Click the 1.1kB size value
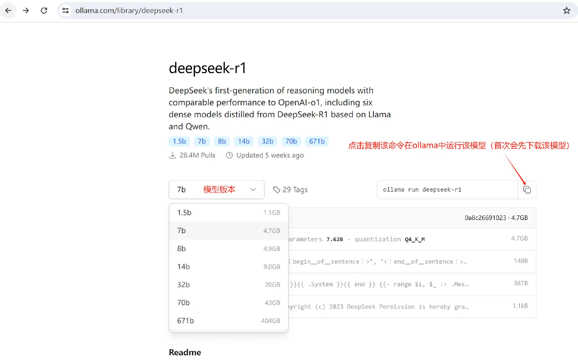The width and height of the screenshot is (578, 361). coord(520,306)
